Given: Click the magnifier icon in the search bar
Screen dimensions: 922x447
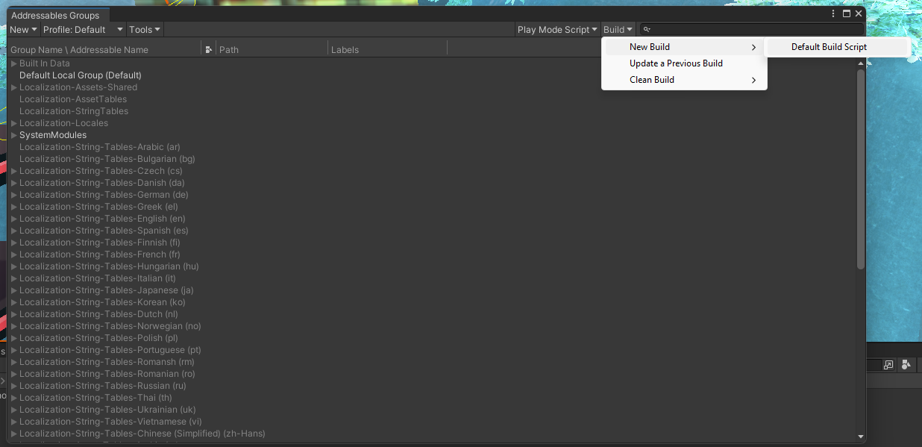Looking at the screenshot, I should point(646,29).
